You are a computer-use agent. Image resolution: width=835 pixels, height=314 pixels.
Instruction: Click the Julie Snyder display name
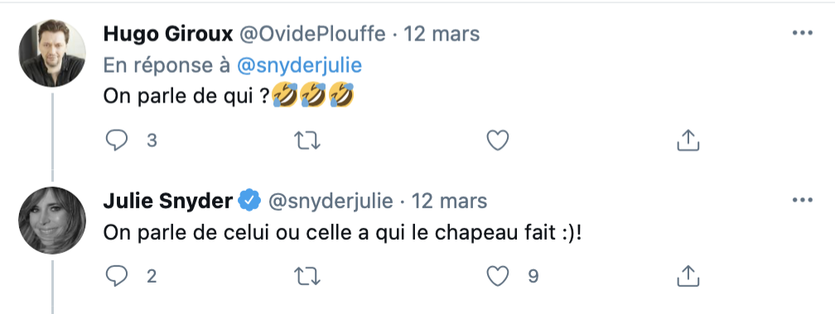167,202
